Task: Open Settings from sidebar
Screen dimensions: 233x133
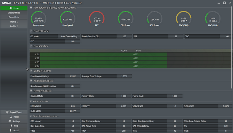Action: pyautogui.click(x=14, y=121)
